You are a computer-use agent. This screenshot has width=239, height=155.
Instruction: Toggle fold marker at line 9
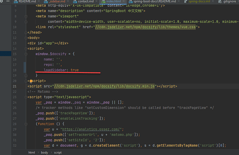[26, 22]
